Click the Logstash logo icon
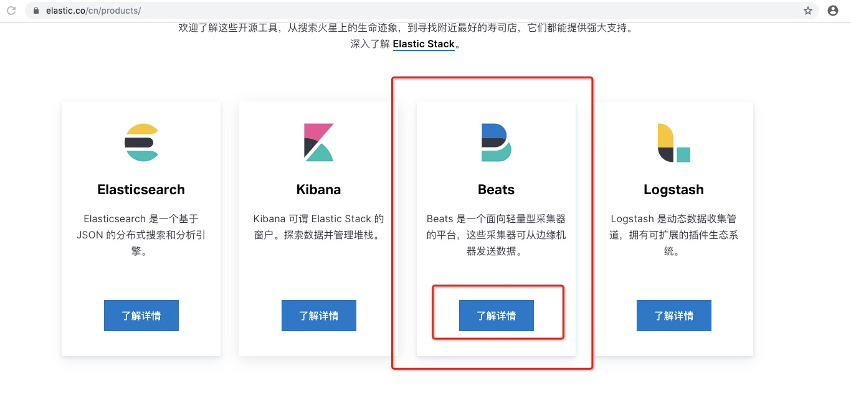The width and height of the screenshot is (851, 399). coord(673,142)
